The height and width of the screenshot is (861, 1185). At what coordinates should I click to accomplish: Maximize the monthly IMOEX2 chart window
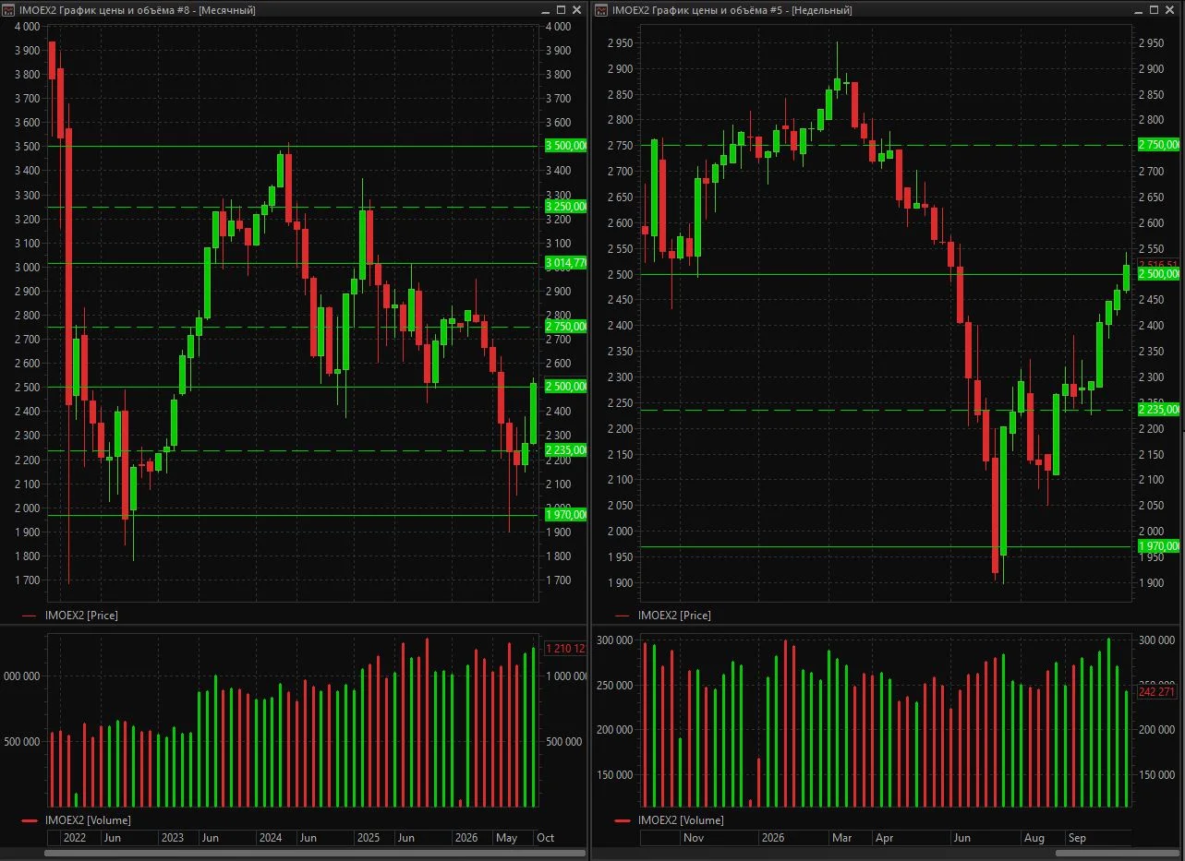click(x=562, y=9)
